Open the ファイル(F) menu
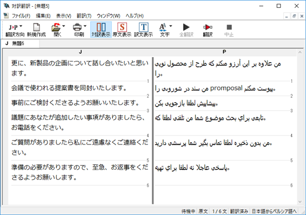Viewport: 306px width, 215px height. pos(21,16)
